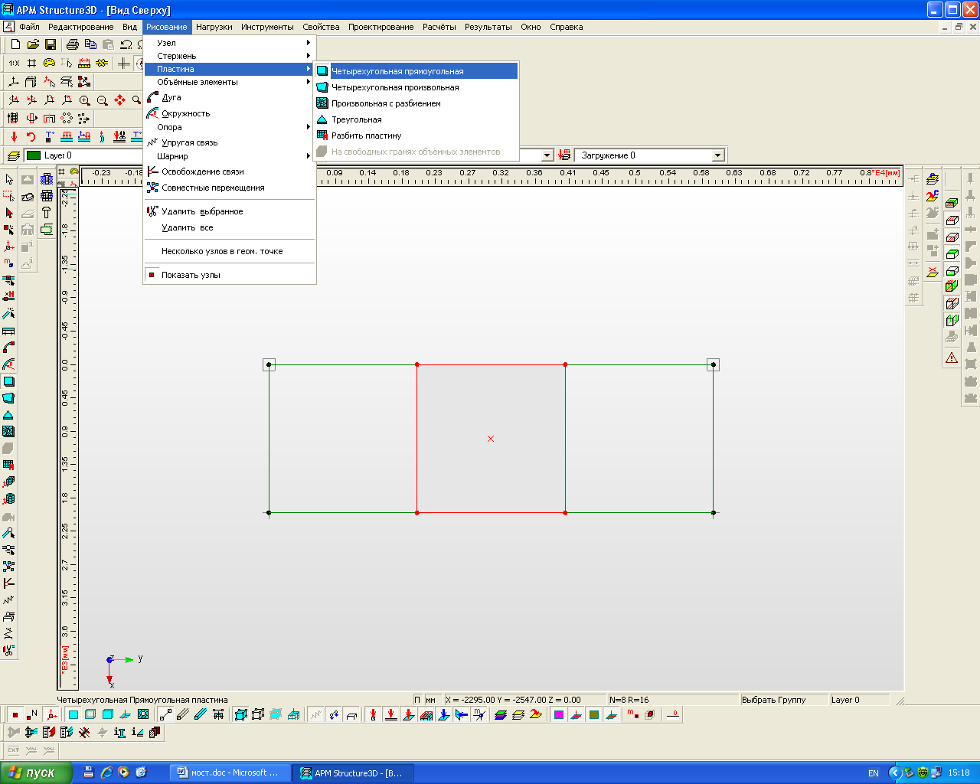This screenshot has width=980, height=784.
Task: Select the triangular plate tool in left toolbar
Action: point(8,415)
